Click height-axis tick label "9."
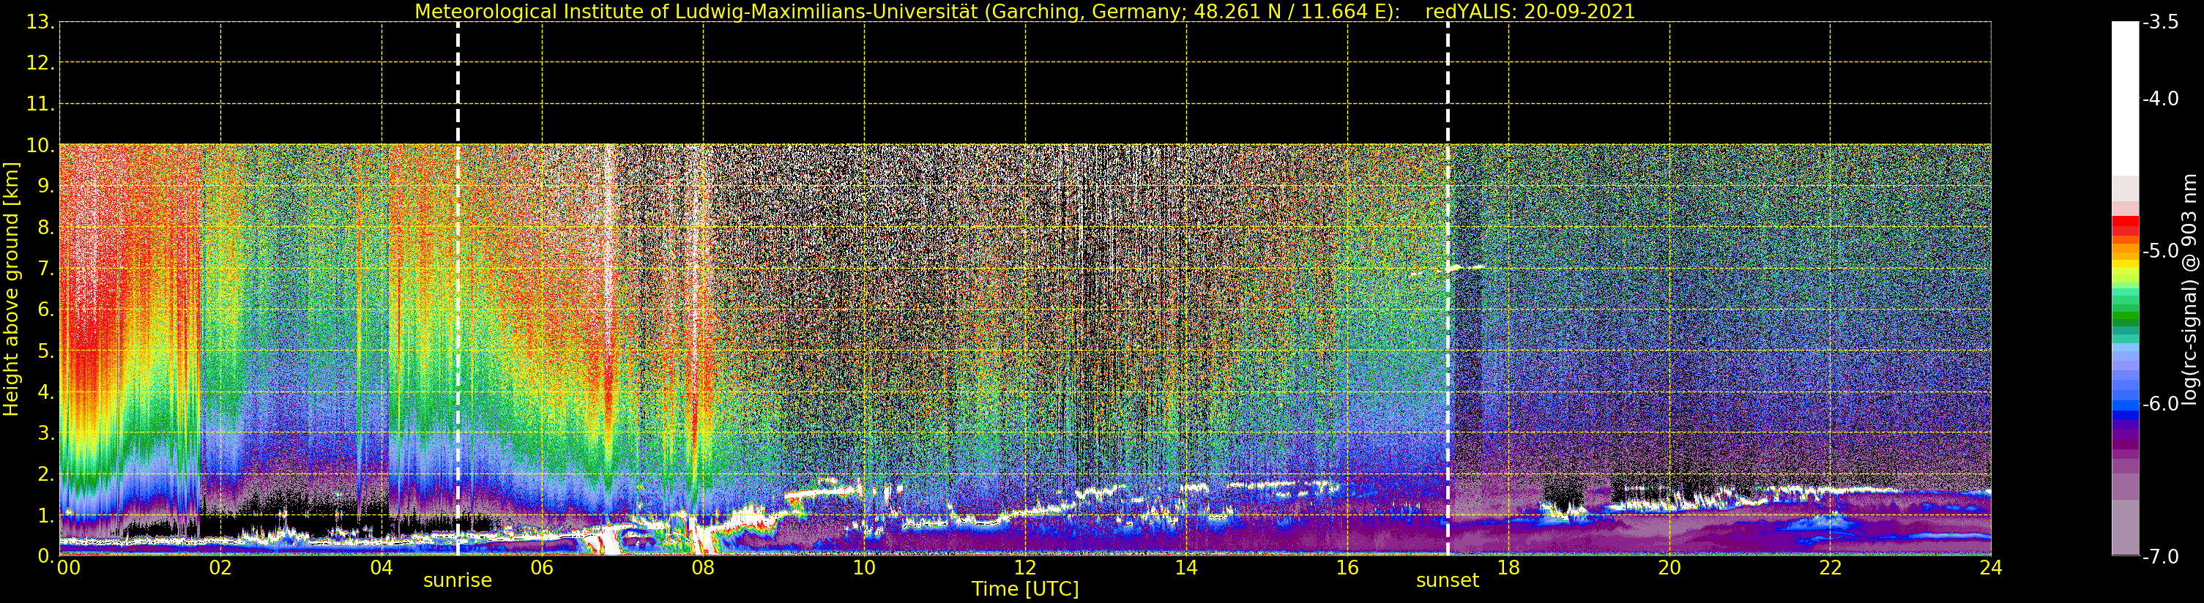Screen dimensions: 2204x603 [x=46, y=187]
